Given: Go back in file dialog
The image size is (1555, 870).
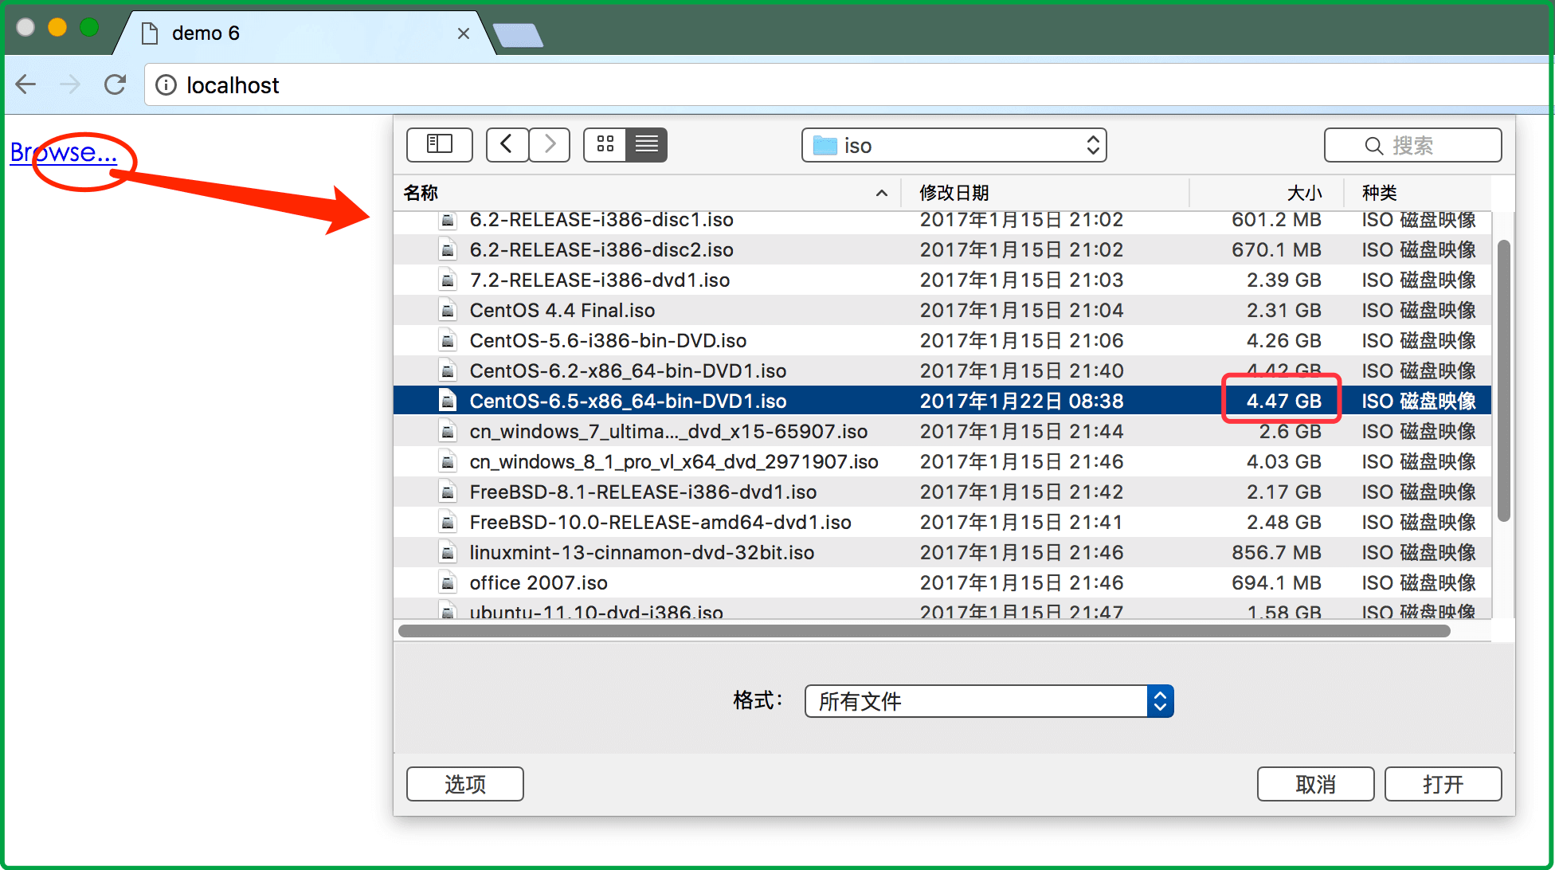Looking at the screenshot, I should point(507,145).
